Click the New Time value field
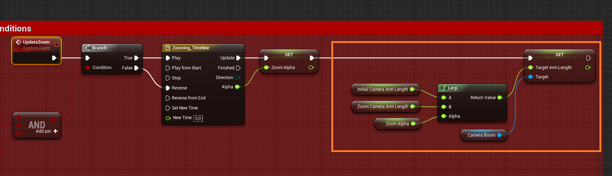This screenshot has width=612, height=176. (198, 118)
